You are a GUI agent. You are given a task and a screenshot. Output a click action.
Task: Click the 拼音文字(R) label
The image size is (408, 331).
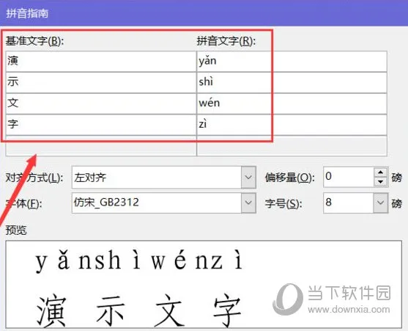coord(226,41)
